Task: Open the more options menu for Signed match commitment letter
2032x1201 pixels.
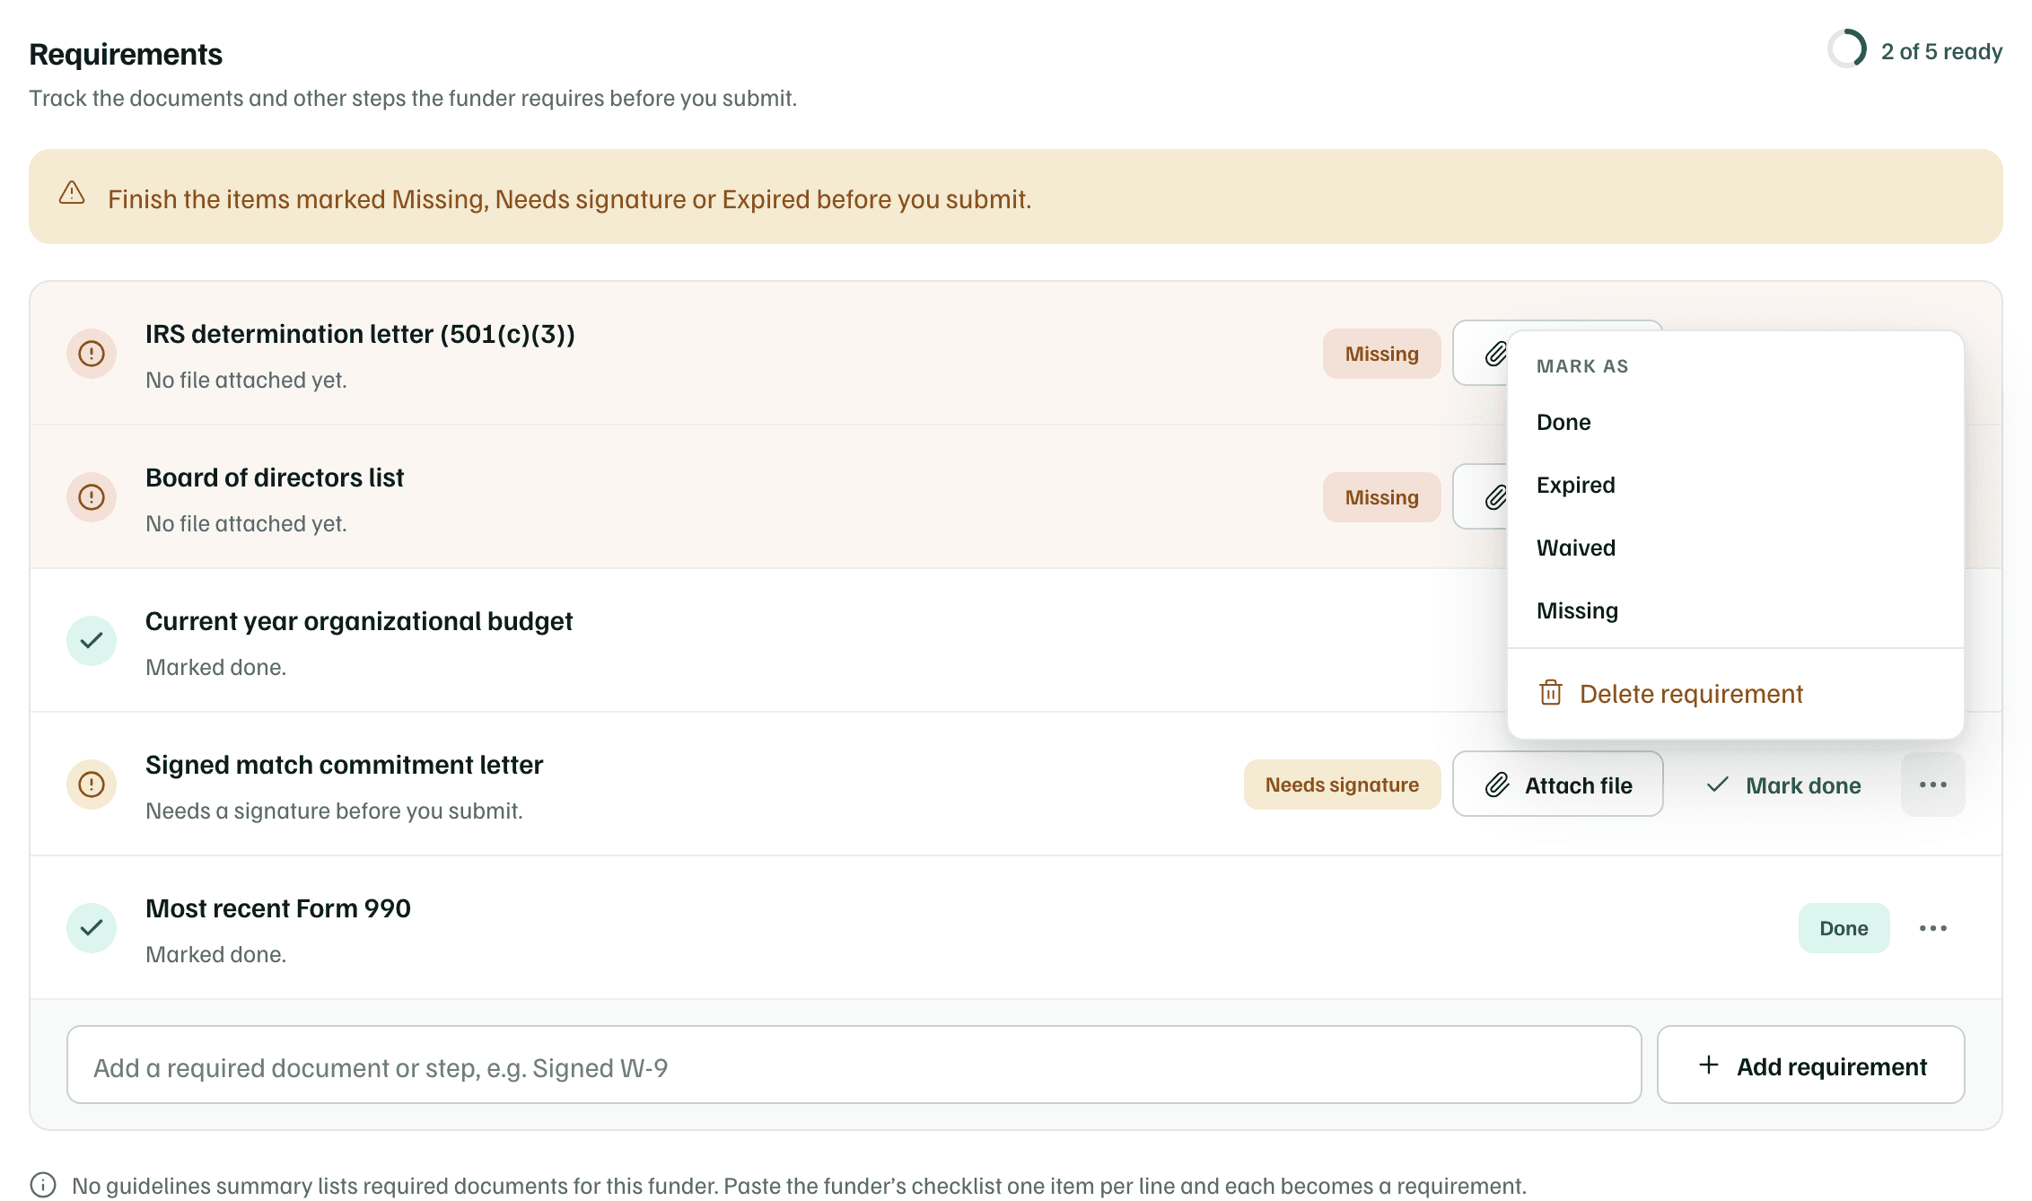Action: tap(1933, 785)
